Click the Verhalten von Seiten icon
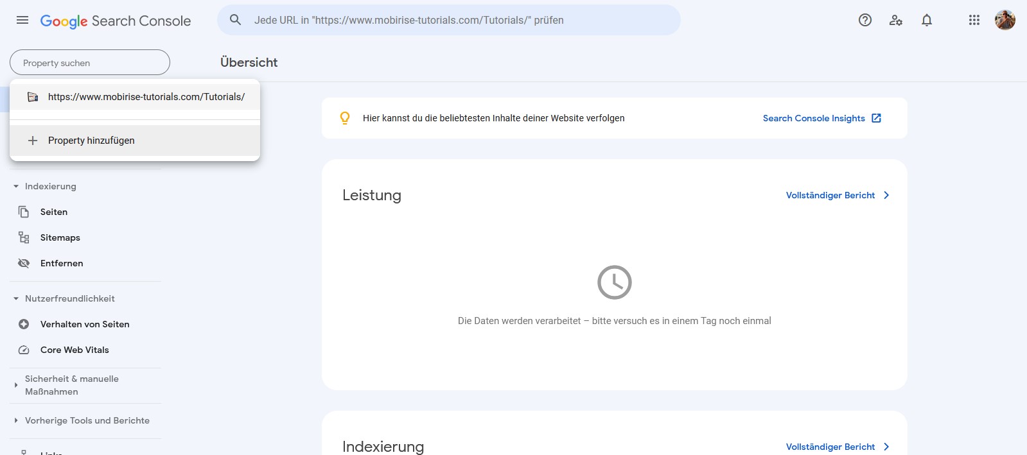This screenshot has height=455, width=1027. (x=24, y=324)
